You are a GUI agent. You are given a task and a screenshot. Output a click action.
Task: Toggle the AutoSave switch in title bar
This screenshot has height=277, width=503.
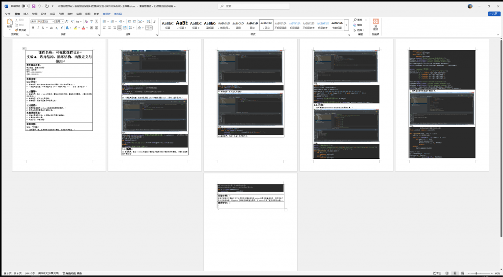pos(25,6)
